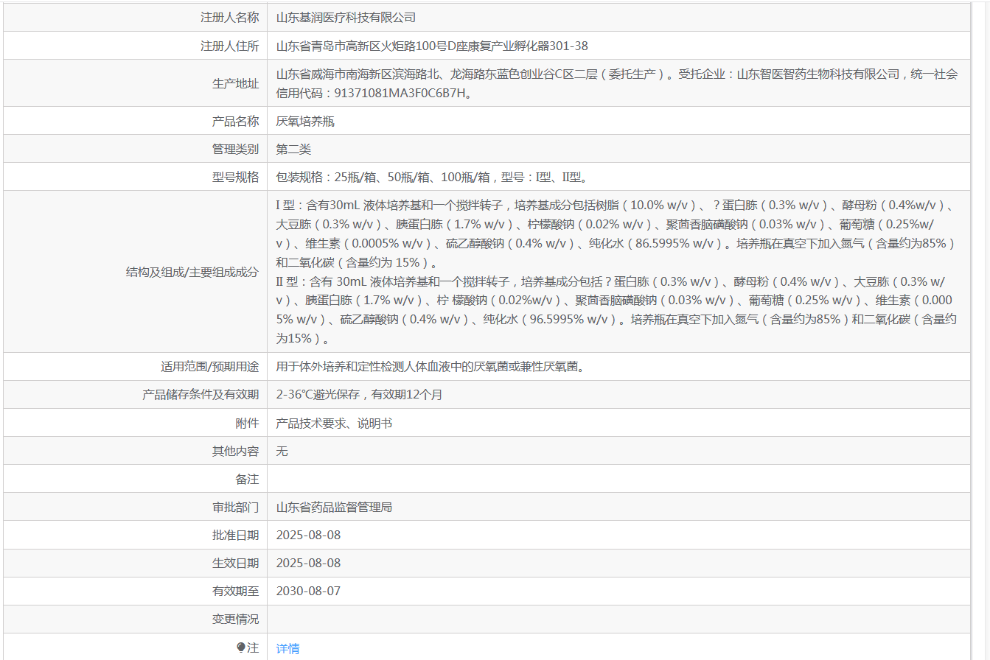
Task: Select the expiry date 2030-08-07
Action: point(309,591)
